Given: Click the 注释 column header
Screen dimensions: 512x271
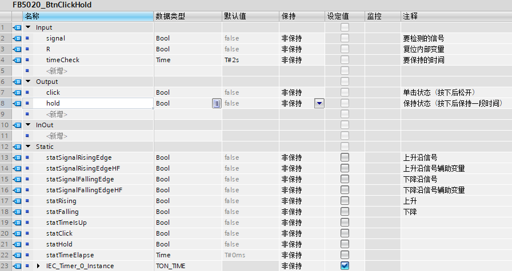Looking at the screenshot, I should point(457,17).
